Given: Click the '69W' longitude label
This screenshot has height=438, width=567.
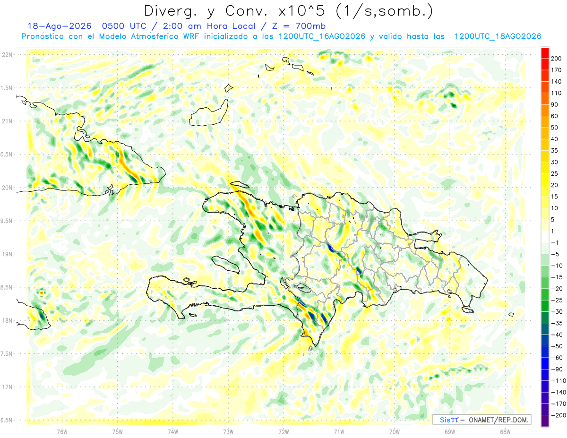Looking at the screenshot, I should 450,432.
